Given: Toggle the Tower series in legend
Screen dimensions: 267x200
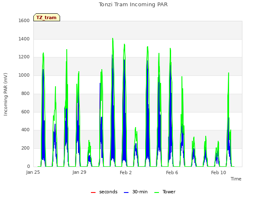Looking at the screenshot, I should pos(165,192).
